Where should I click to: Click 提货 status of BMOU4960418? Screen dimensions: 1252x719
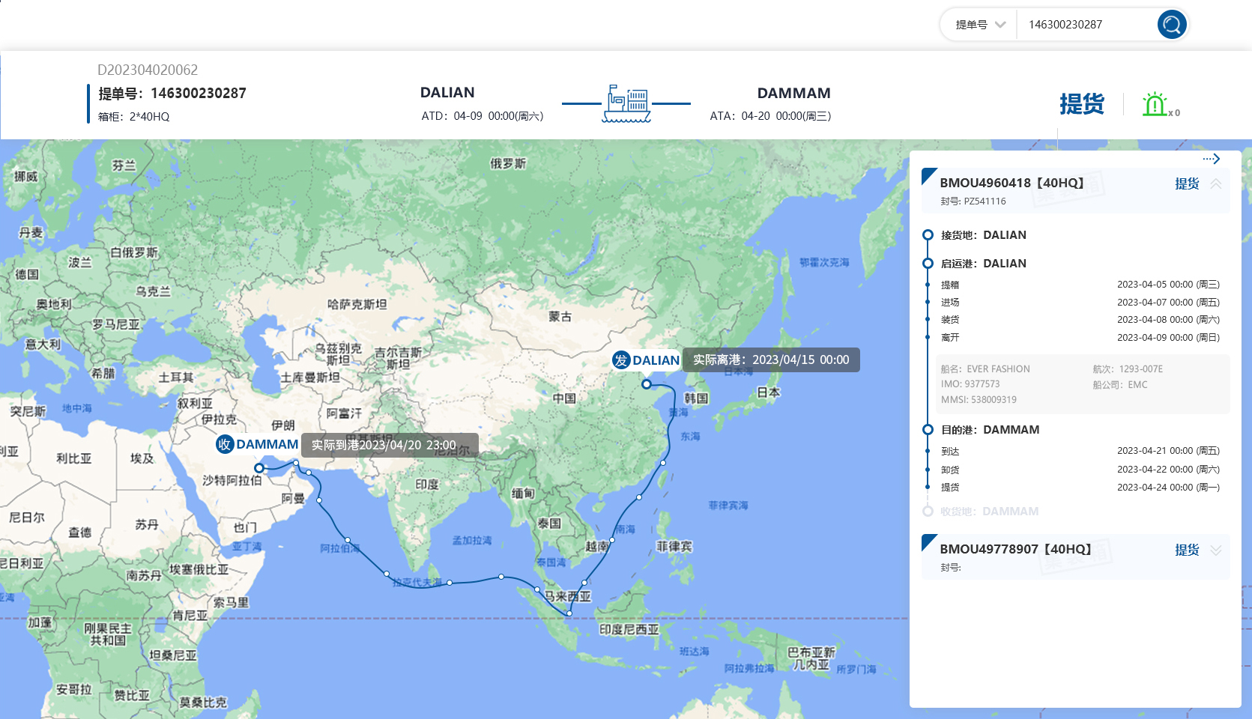tap(1187, 183)
